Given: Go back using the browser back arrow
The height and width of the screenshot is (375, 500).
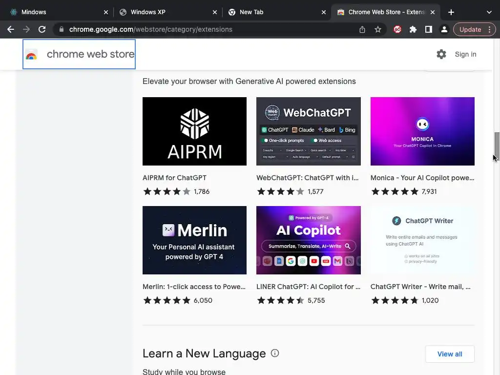Looking at the screenshot, I should 11,29.
